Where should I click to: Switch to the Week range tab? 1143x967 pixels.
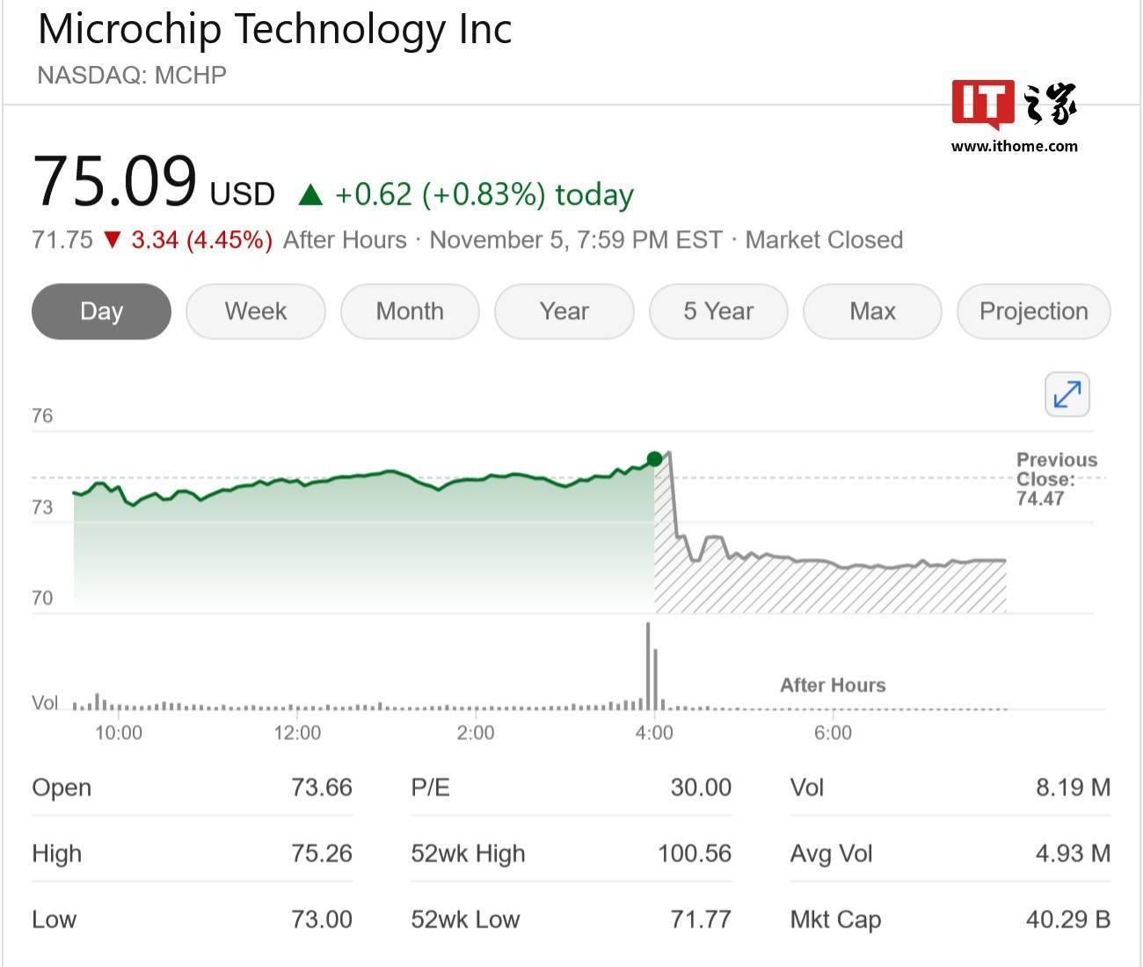(256, 311)
